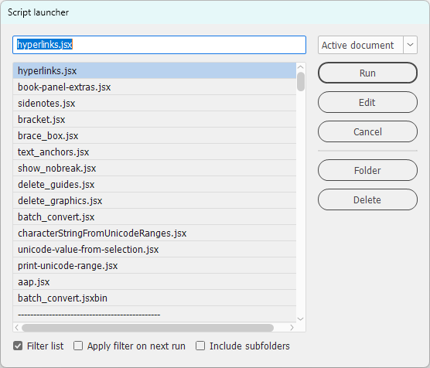Select batch_convert.jsx script
This screenshot has width=430, height=368.
tap(155, 216)
